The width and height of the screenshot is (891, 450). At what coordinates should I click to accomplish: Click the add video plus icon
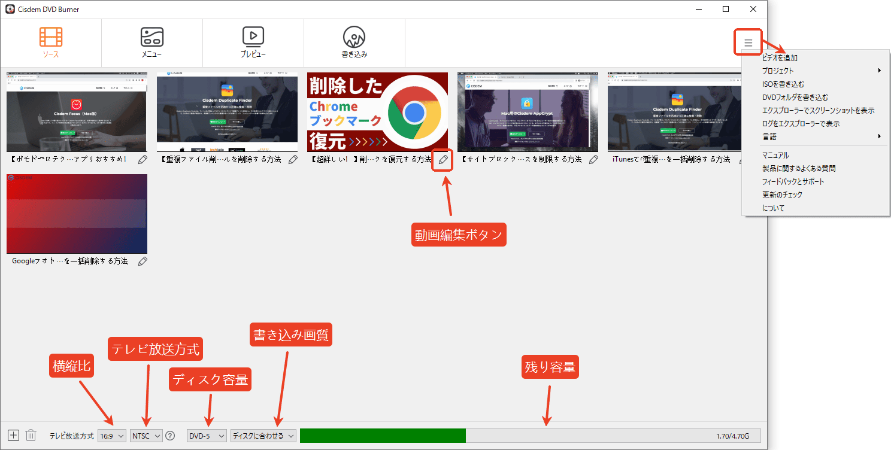click(13, 435)
